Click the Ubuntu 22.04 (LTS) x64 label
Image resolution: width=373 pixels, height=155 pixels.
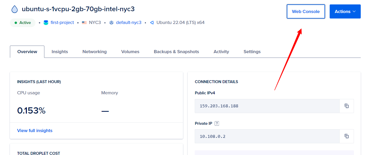(x=180, y=23)
